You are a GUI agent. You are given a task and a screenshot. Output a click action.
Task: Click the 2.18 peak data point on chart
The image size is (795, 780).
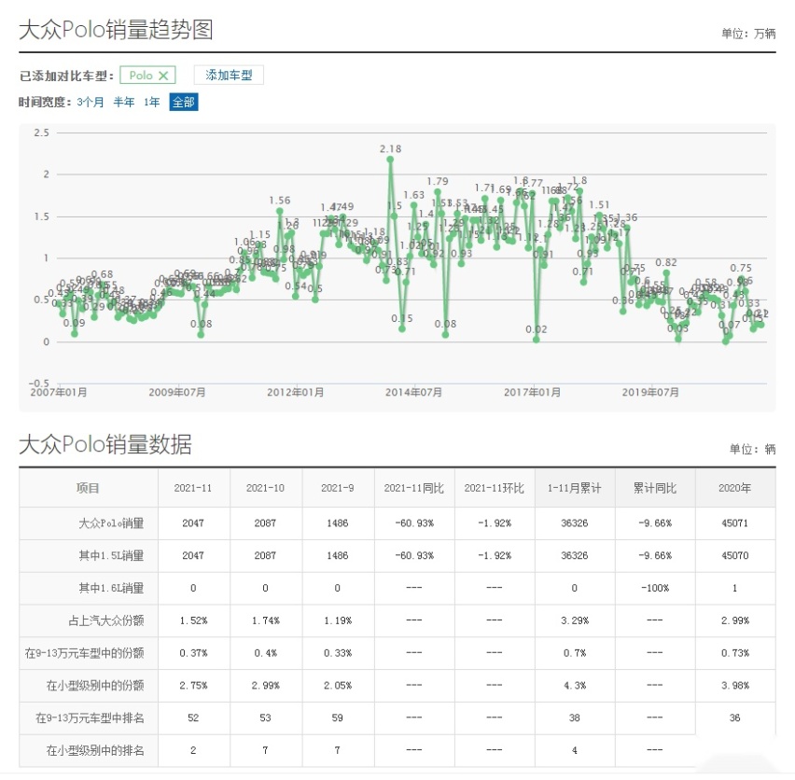point(390,160)
